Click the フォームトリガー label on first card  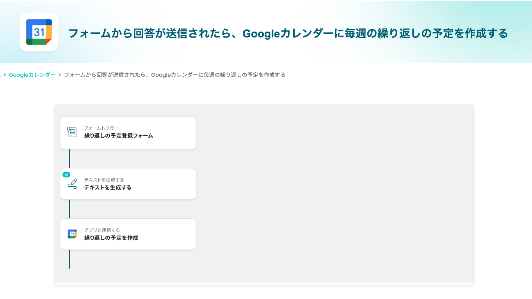[x=101, y=128]
